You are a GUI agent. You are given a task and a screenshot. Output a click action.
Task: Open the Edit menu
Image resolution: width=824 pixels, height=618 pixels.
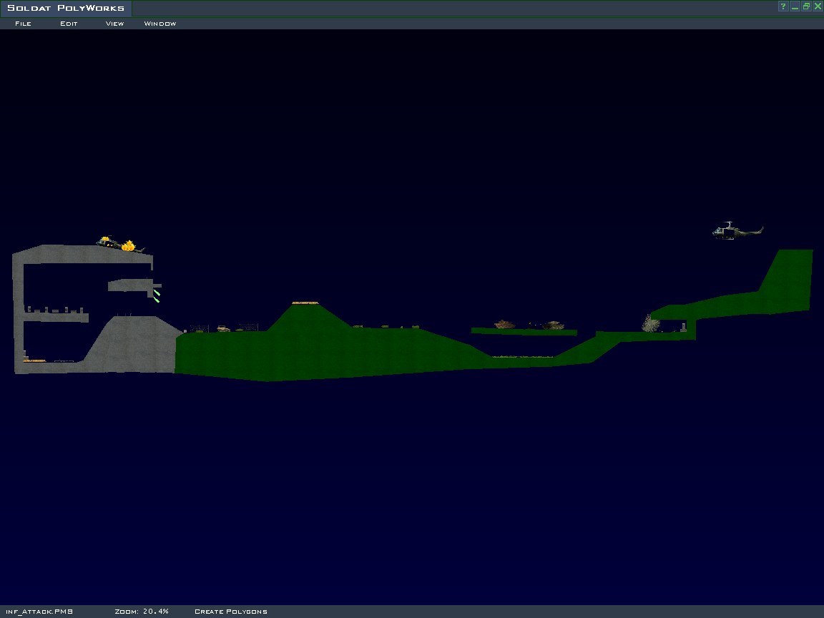click(69, 24)
